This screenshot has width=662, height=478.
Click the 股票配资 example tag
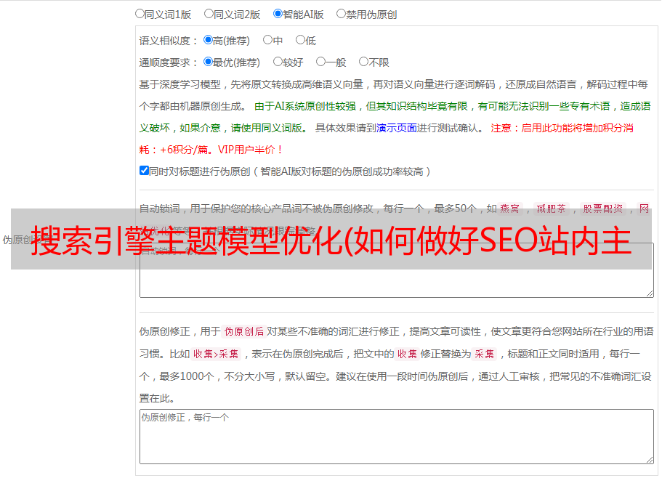click(x=603, y=208)
